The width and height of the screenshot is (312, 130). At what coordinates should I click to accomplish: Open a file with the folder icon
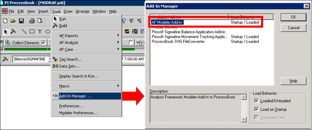coord(13,21)
